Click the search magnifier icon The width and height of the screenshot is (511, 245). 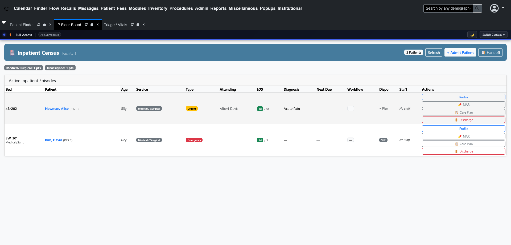pyautogui.click(x=477, y=8)
